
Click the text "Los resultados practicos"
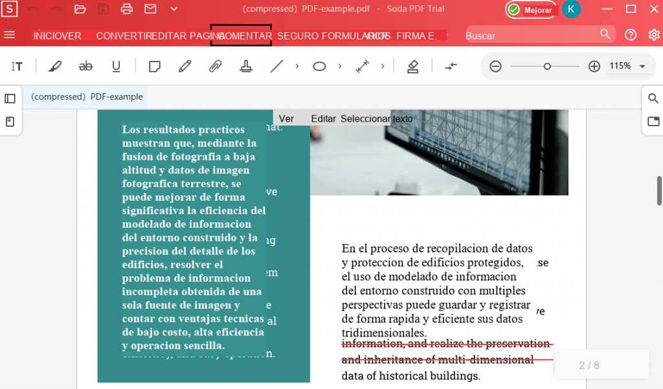coord(183,129)
